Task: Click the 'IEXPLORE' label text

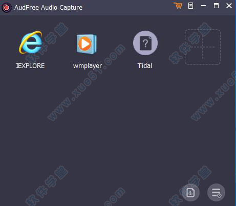Action: coord(30,66)
